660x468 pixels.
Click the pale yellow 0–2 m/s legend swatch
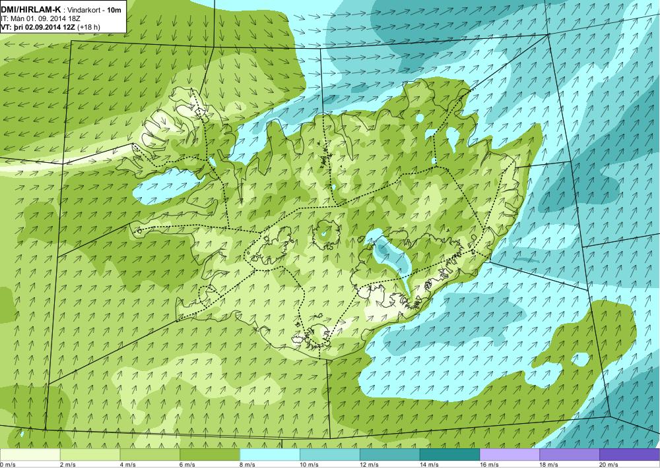tap(30, 455)
